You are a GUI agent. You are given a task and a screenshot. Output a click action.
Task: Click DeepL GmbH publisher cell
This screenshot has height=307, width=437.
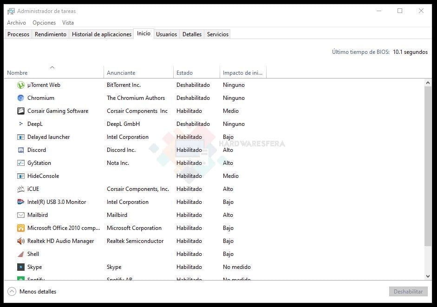pos(123,124)
